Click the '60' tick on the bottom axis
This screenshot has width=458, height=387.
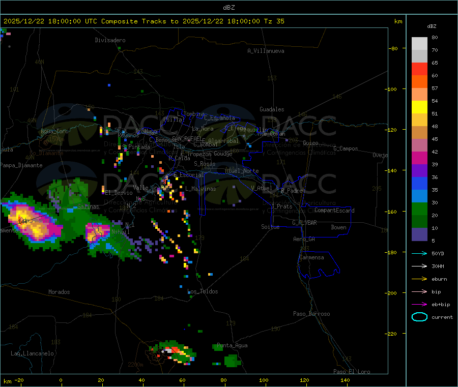[182, 380]
